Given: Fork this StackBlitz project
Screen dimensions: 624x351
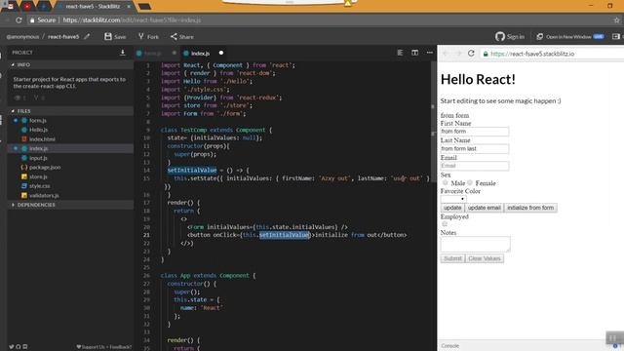Looking at the screenshot, I should [x=148, y=37].
